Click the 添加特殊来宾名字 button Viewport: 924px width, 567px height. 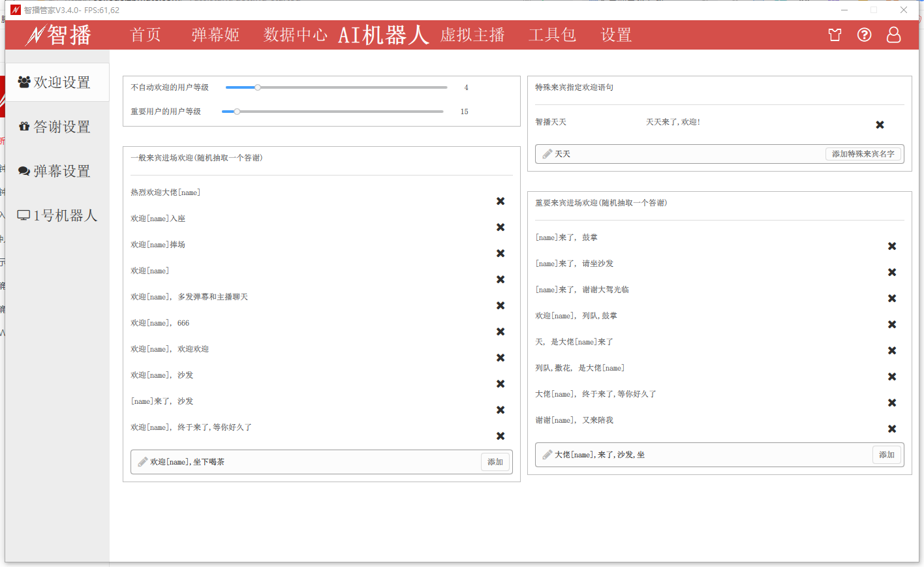pyautogui.click(x=863, y=154)
